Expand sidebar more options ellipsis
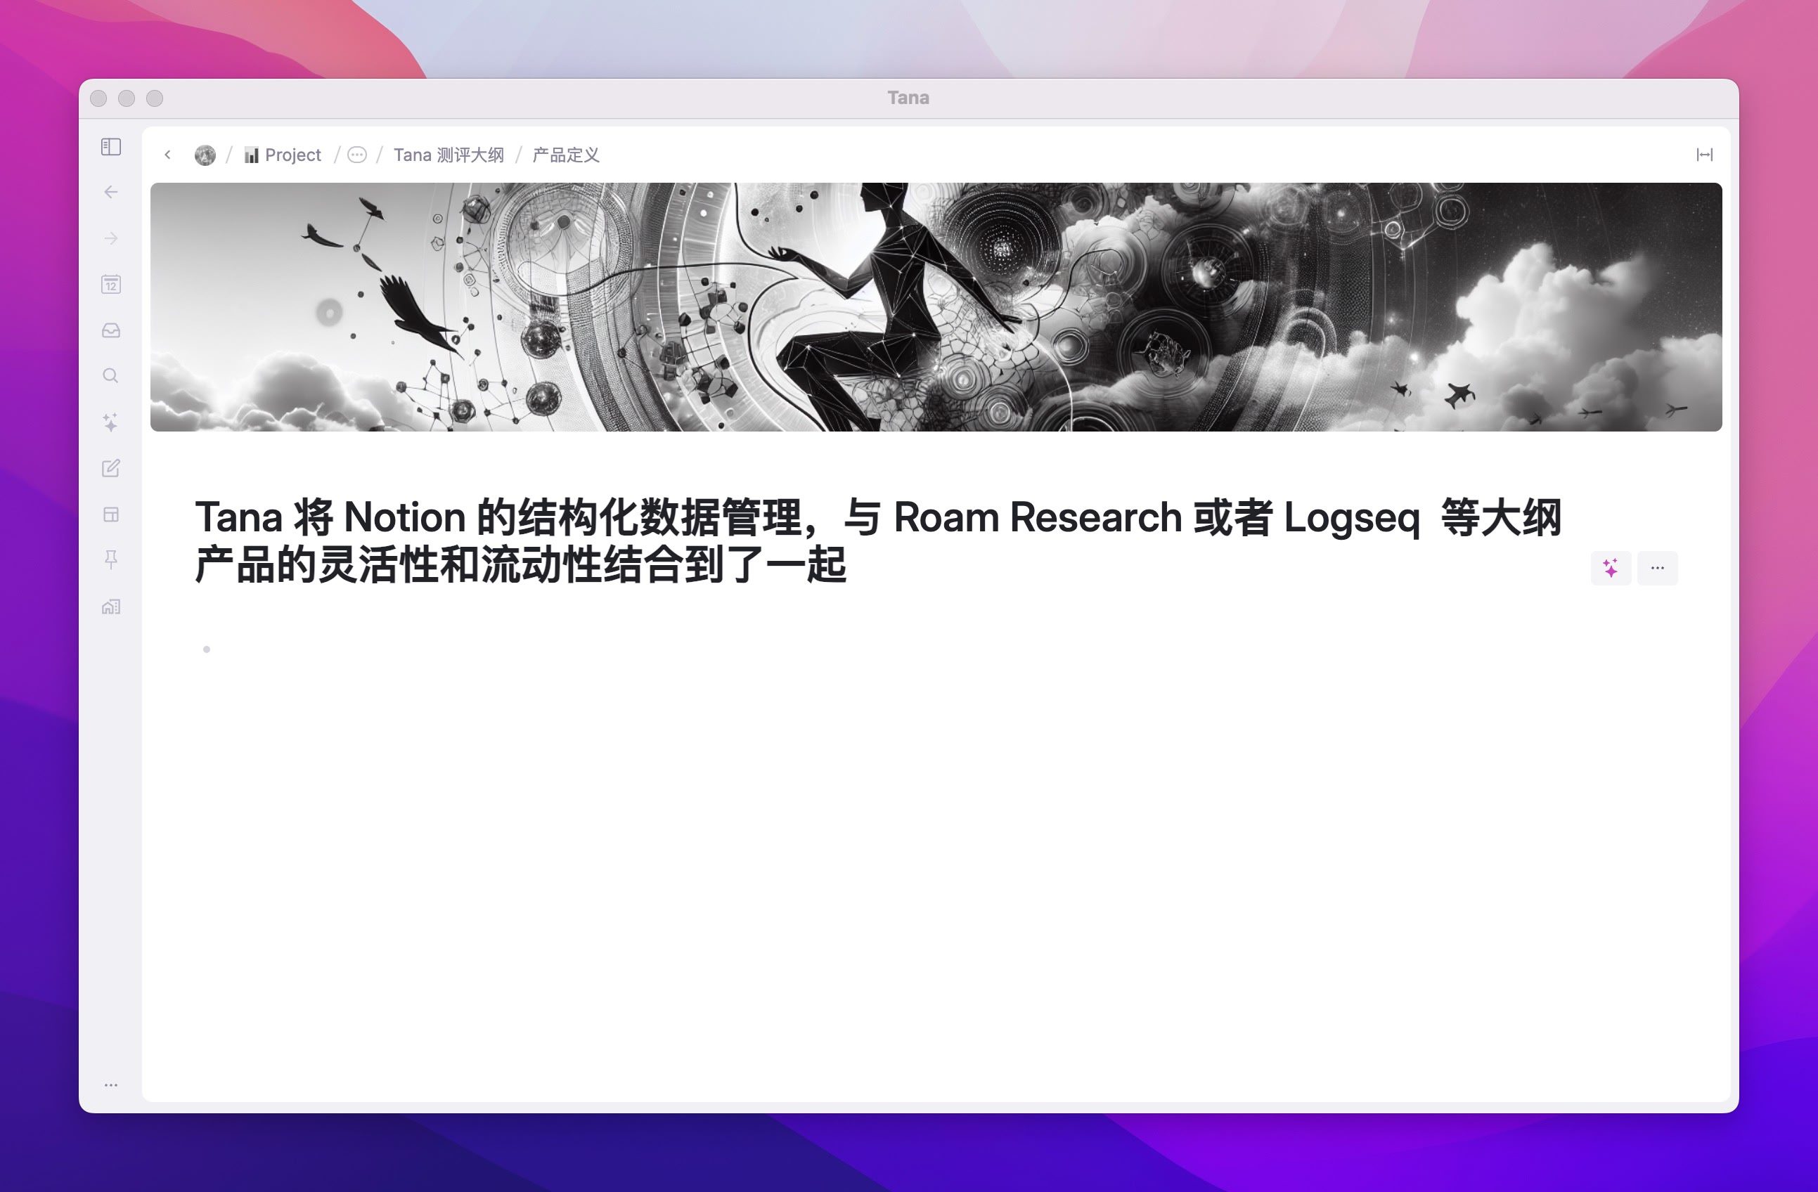This screenshot has width=1818, height=1192. (111, 1085)
